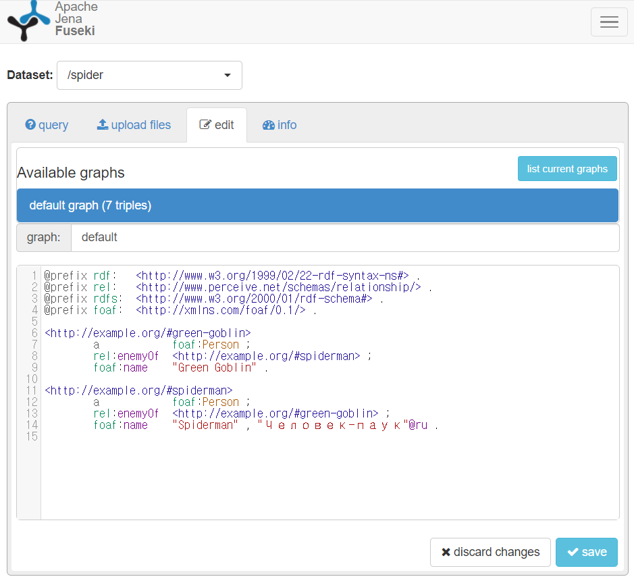Open the info tab

point(280,125)
